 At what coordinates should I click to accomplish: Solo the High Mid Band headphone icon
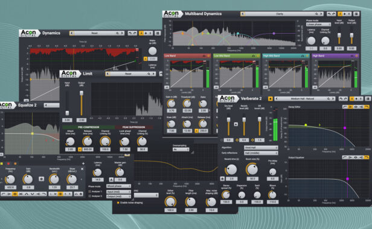pyautogui.click(x=303, y=56)
